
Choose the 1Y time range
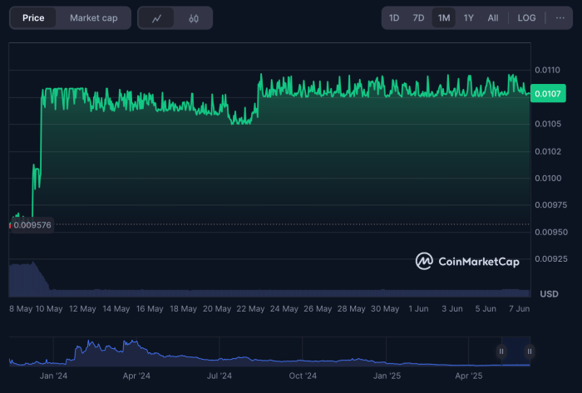click(469, 18)
